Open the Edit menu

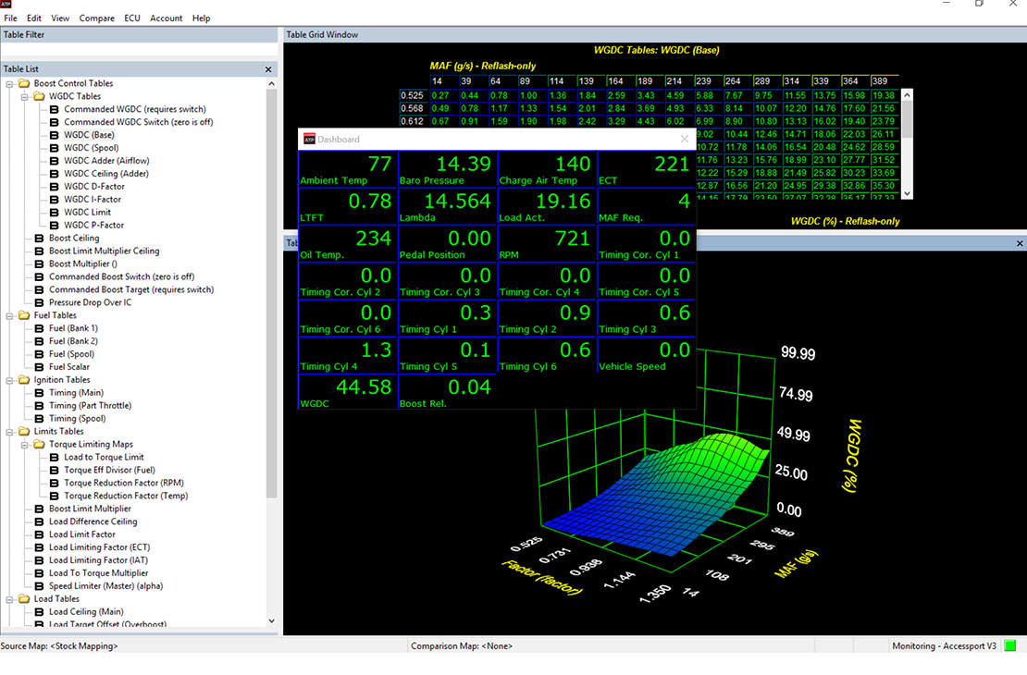pos(34,18)
